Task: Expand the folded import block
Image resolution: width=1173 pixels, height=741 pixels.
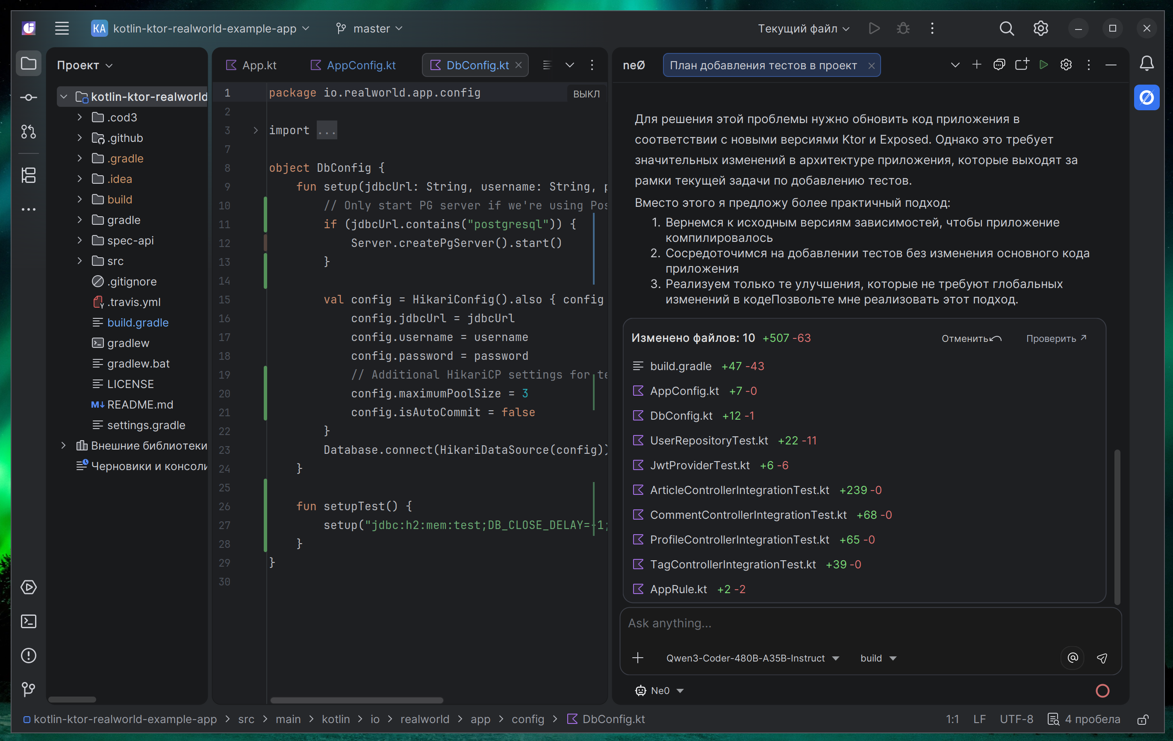Action: pyautogui.click(x=255, y=130)
